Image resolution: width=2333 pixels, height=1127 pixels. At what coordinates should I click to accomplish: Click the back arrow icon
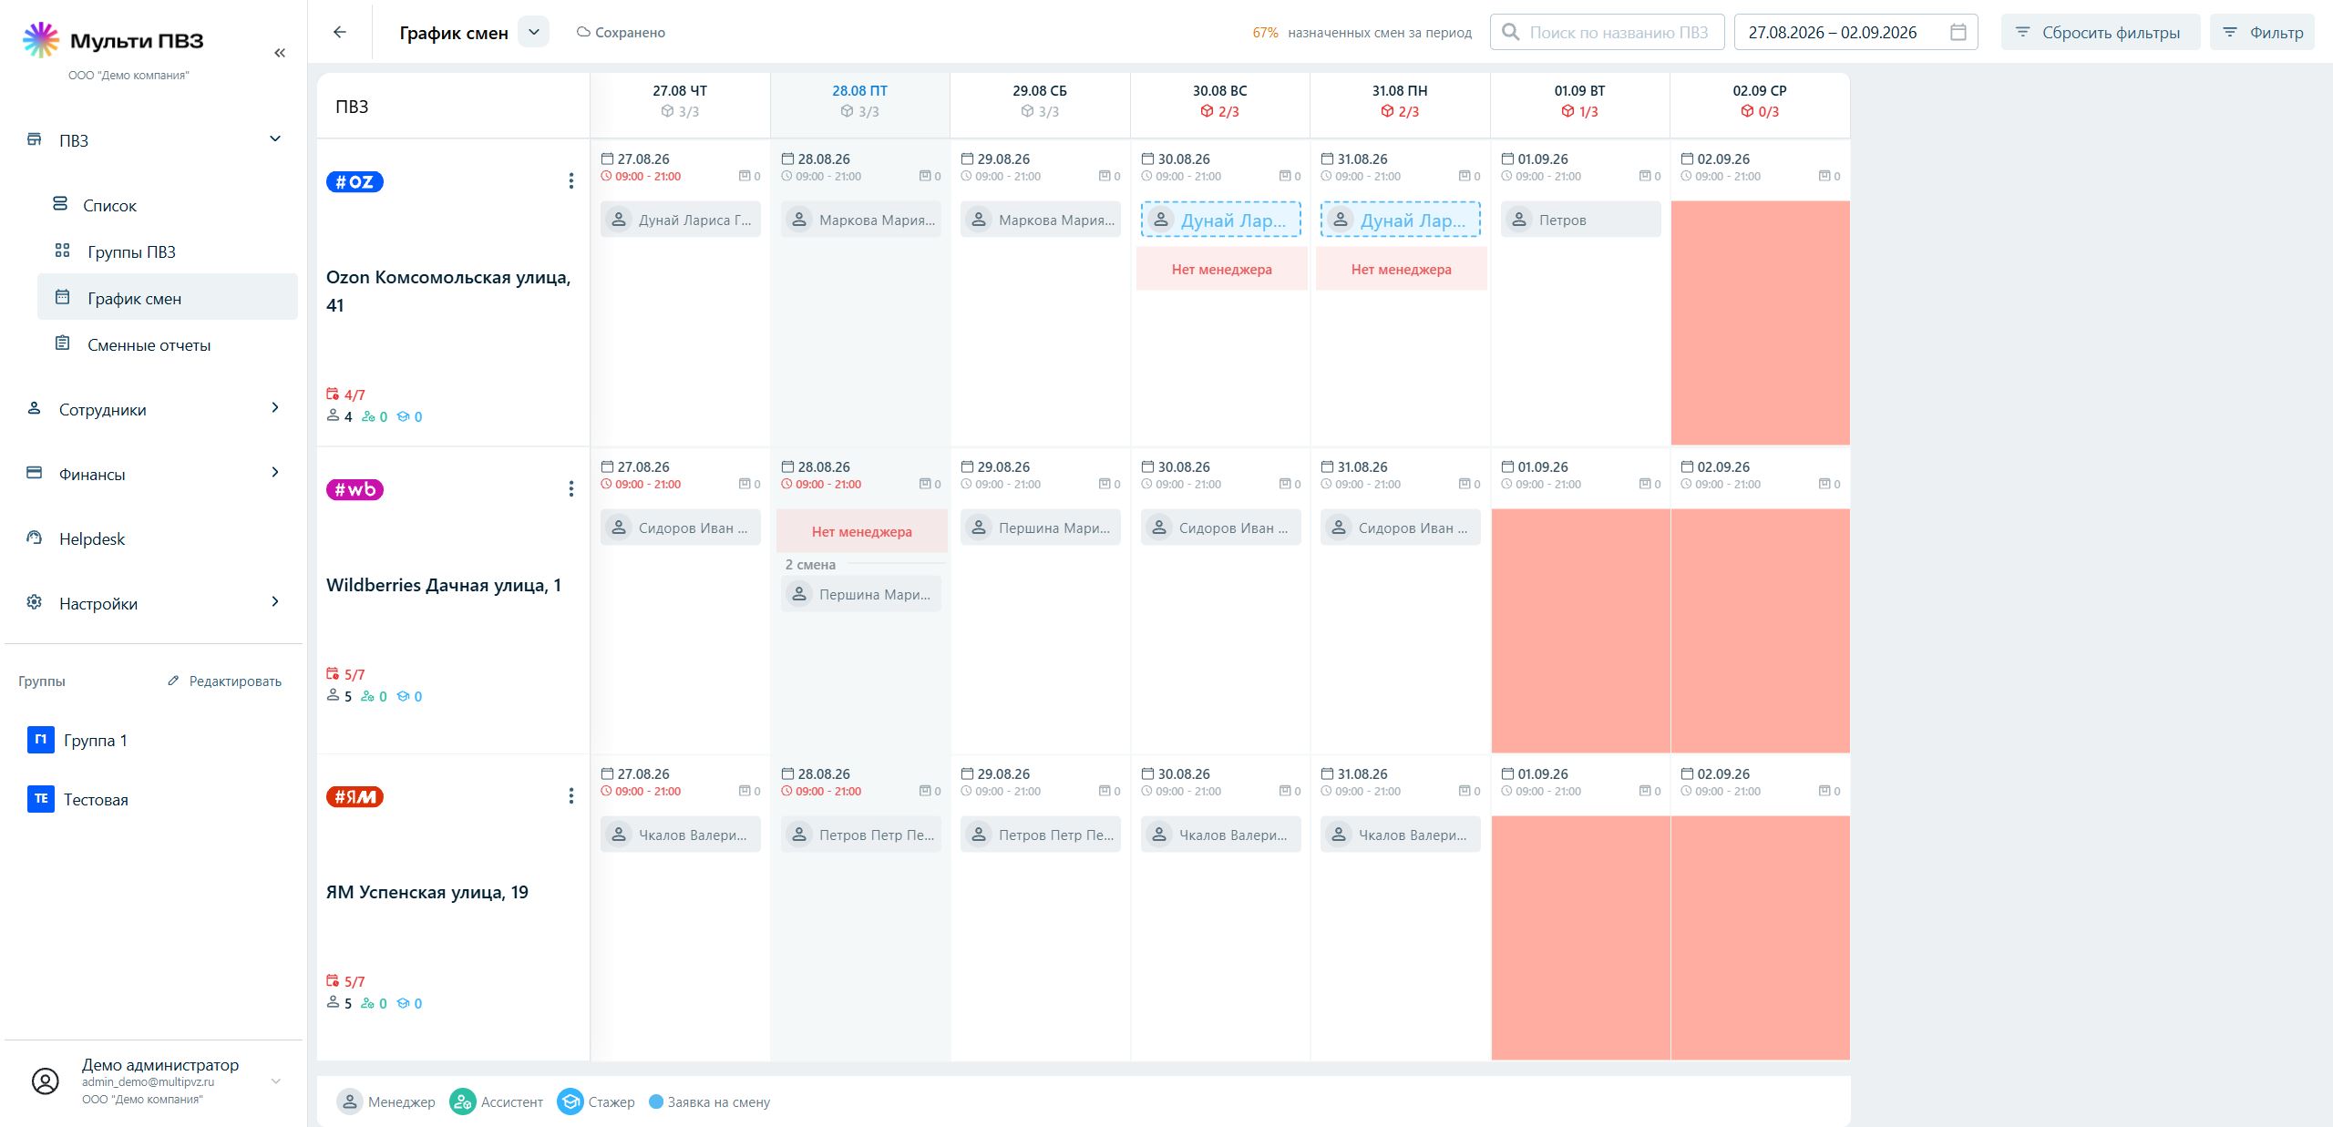pos(340,32)
